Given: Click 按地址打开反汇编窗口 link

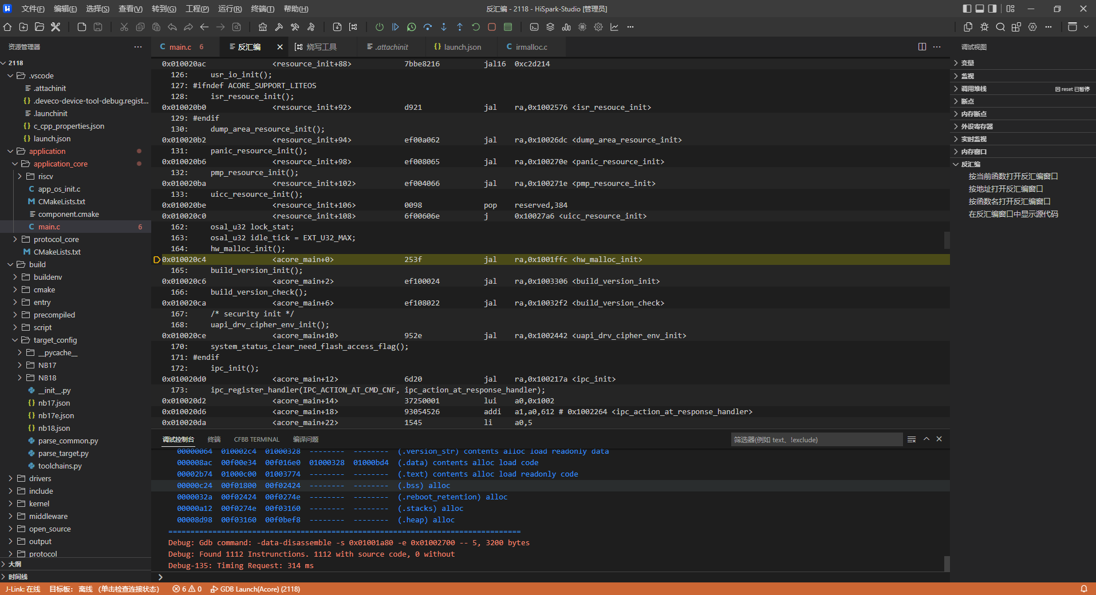Looking at the screenshot, I should 1006,189.
